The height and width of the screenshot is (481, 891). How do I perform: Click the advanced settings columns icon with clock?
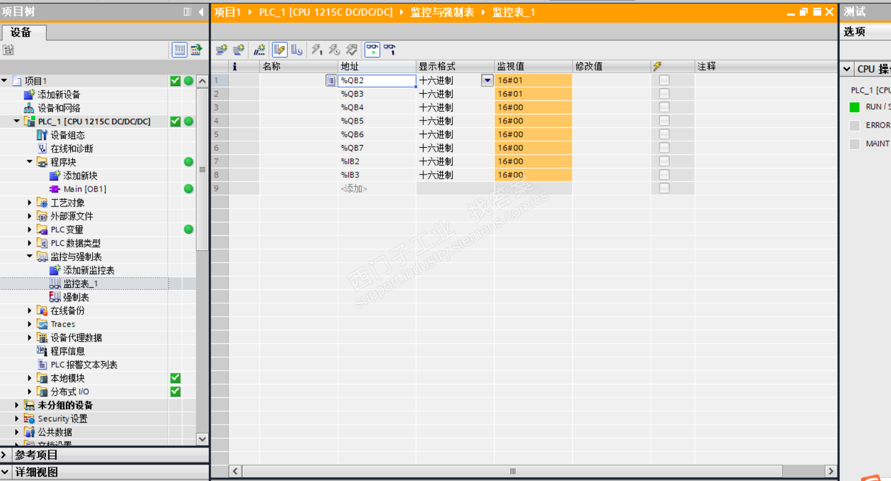296,50
